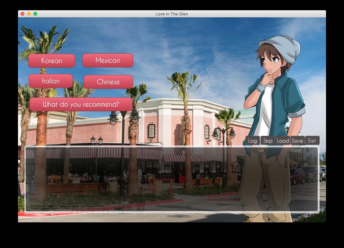The width and height of the screenshot is (344, 248).
Task: Choose the Mexican food option
Action: [107, 60]
